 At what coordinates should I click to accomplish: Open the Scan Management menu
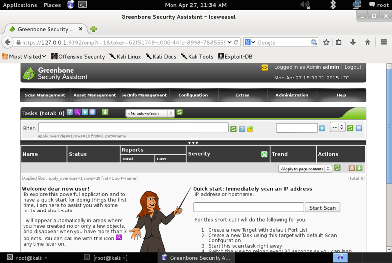45,95
